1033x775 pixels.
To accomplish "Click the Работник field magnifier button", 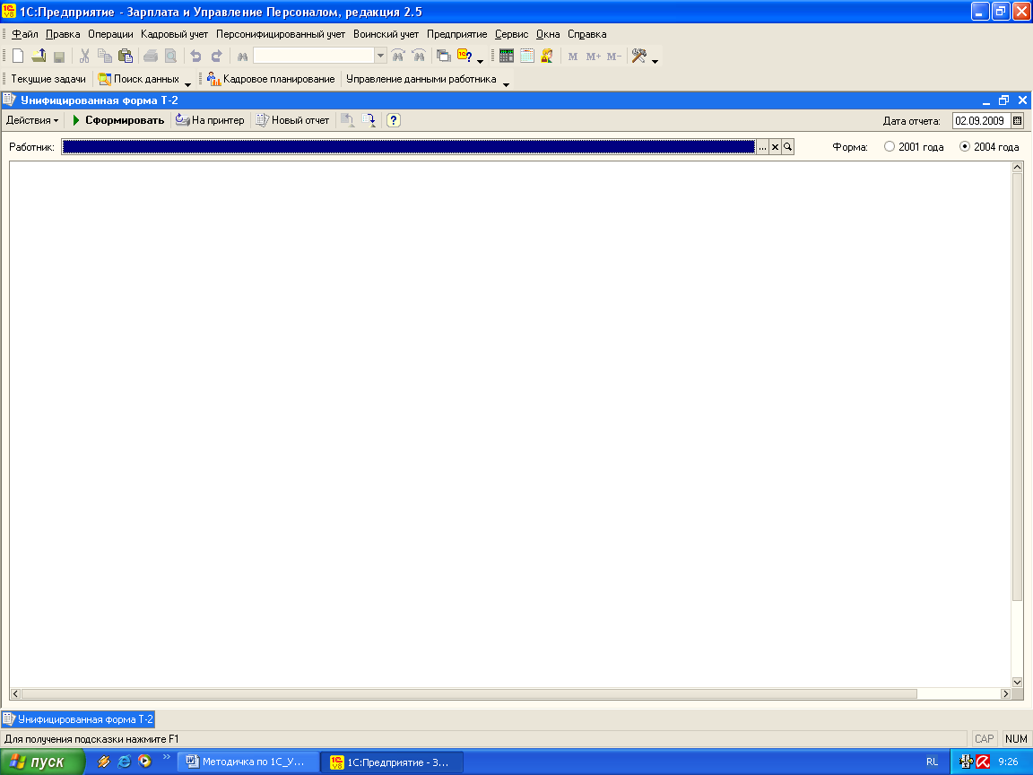I will tap(788, 147).
